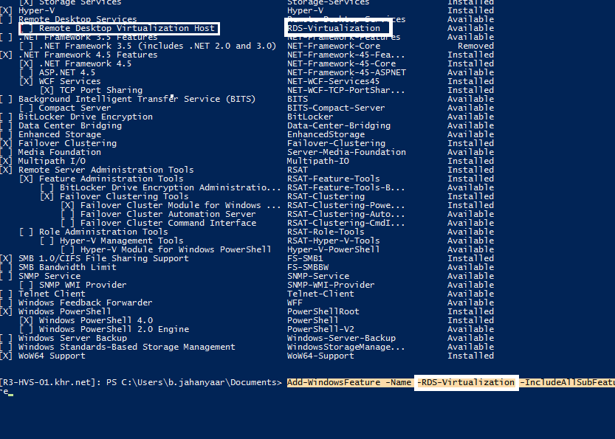Viewport: 615px width, 439px height.
Task: Click the "Role Administration Tools" display name
Action: pyautogui.click(x=103, y=232)
